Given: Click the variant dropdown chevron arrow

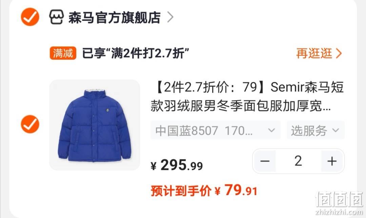Looking at the screenshot, I should pyautogui.click(x=271, y=130).
